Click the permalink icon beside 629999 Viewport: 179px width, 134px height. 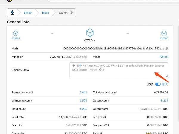click(x=71, y=13)
